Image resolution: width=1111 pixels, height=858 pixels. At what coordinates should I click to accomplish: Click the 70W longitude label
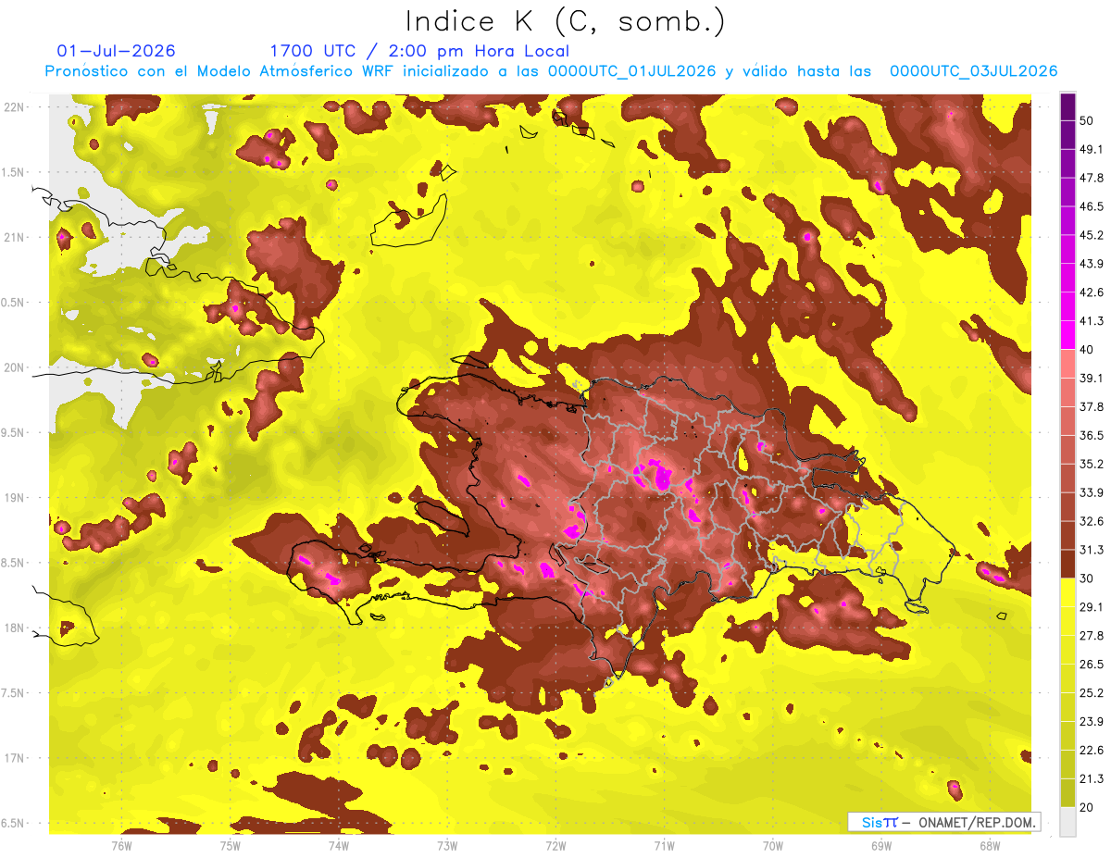coord(773,845)
